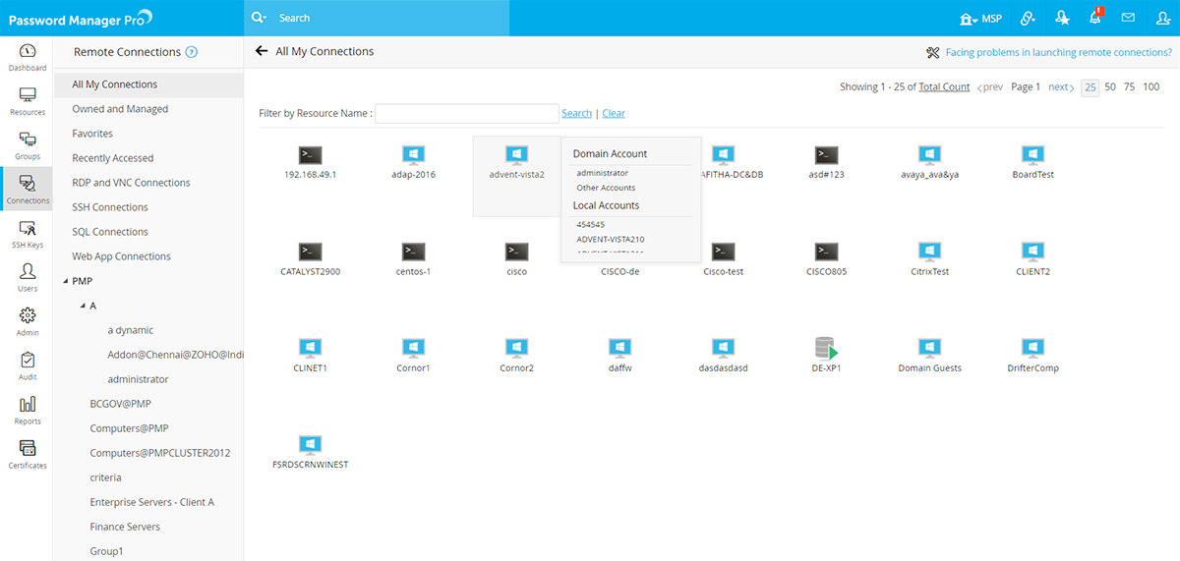Choose administrator under Domain Account
The height and width of the screenshot is (561, 1180).
coord(602,173)
